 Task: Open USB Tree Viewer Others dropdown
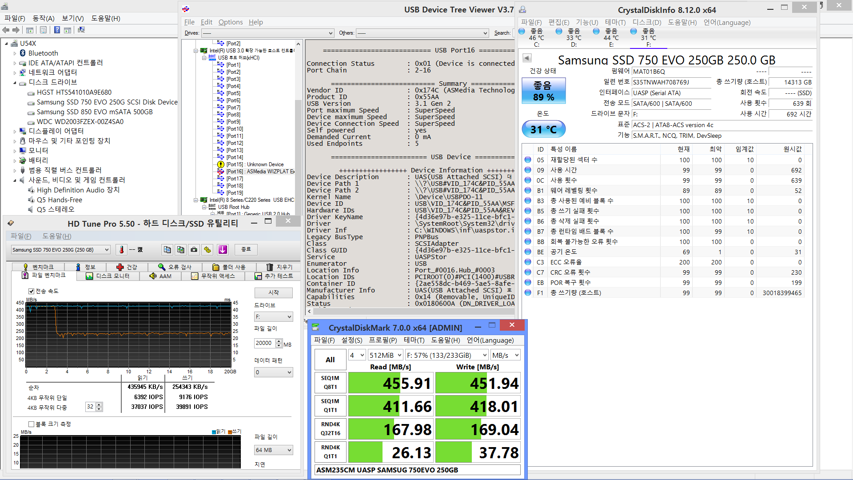[x=423, y=33]
